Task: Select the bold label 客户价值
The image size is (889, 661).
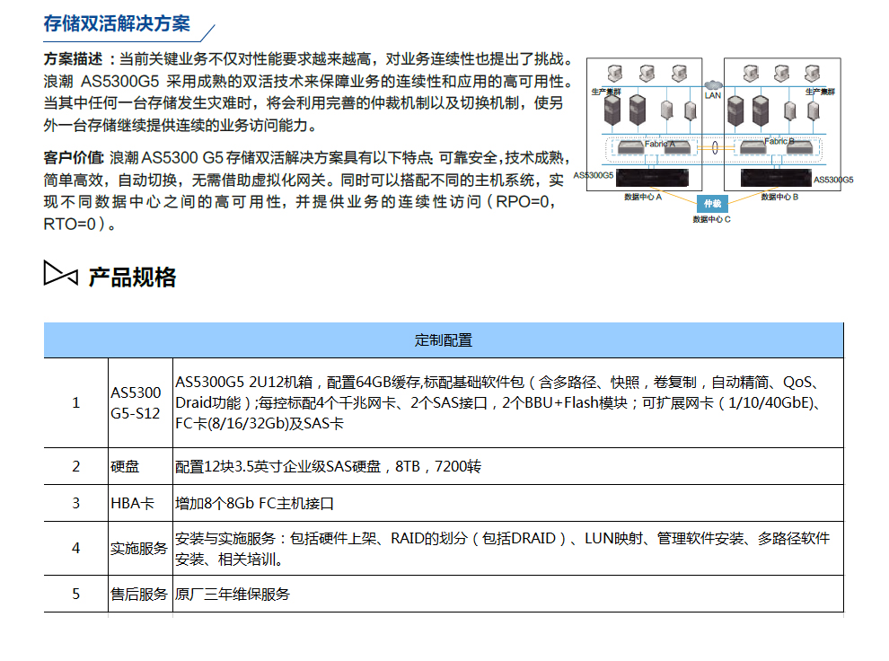Action: point(73,157)
